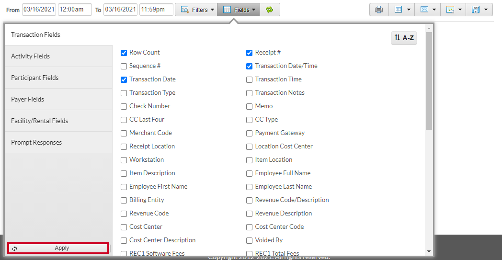
Task: Click the Apply button
Action: (58, 248)
